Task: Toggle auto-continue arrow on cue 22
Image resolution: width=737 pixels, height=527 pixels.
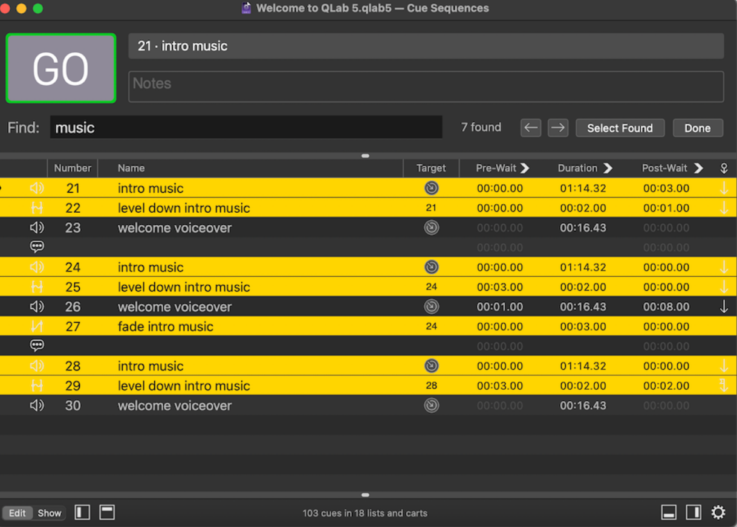Action: (724, 208)
